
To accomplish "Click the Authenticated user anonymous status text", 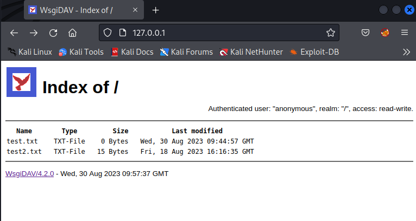I will (x=311, y=109).
